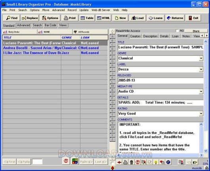Click the printer icon in the record toolbar
This screenshot has height=171, width=210.
tap(125, 162)
